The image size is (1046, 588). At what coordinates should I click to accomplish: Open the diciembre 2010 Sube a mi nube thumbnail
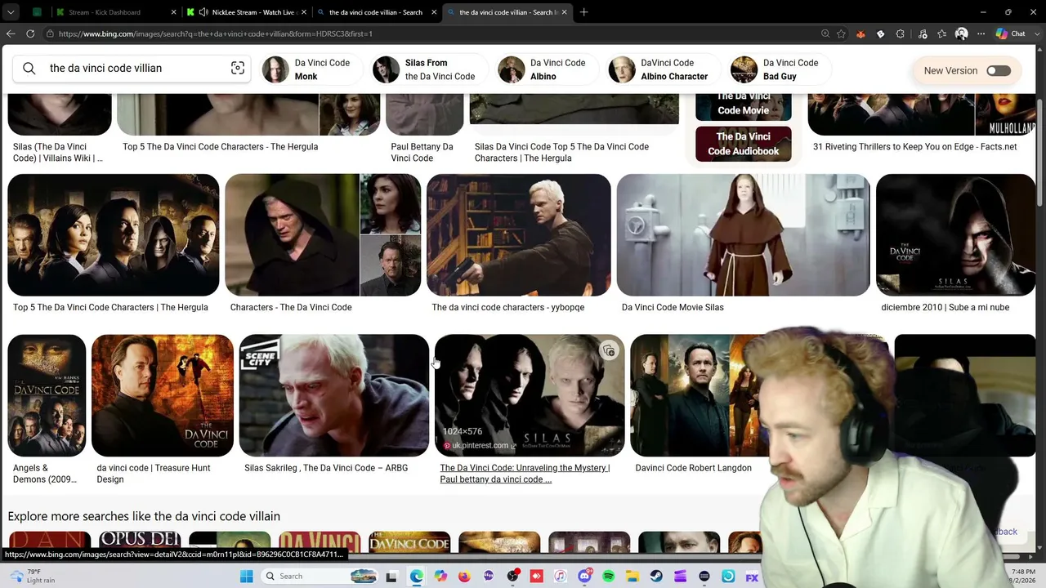point(956,235)
